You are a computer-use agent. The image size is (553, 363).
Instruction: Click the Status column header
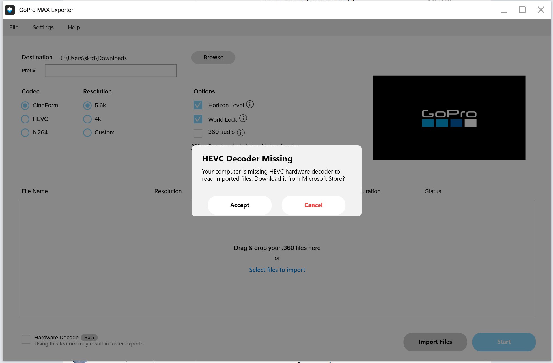click(x=433, y=191)
